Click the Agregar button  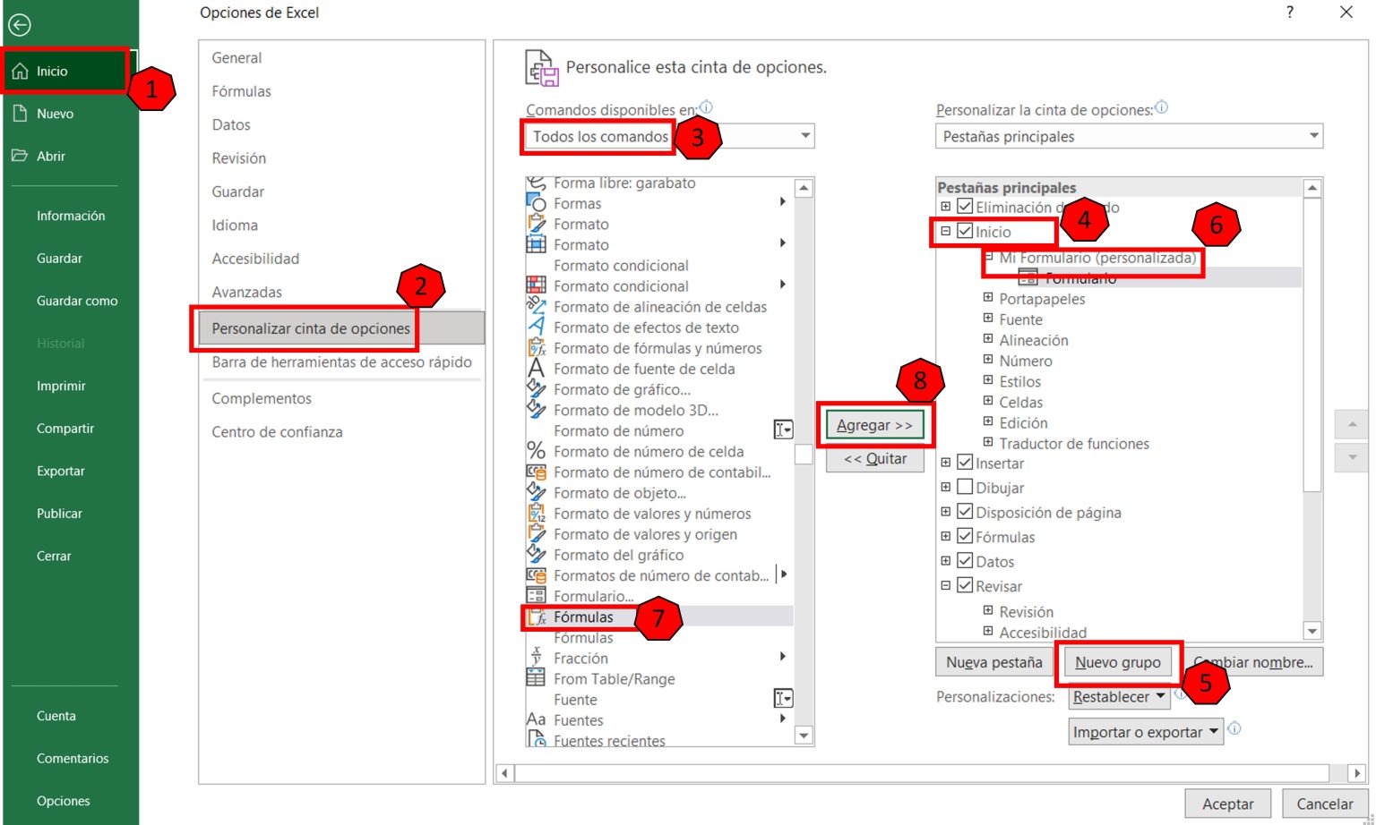[875, 424]
